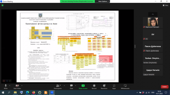Expand video options arrow beside Start Video
This screenshot has width=170, height=95.
22,85
